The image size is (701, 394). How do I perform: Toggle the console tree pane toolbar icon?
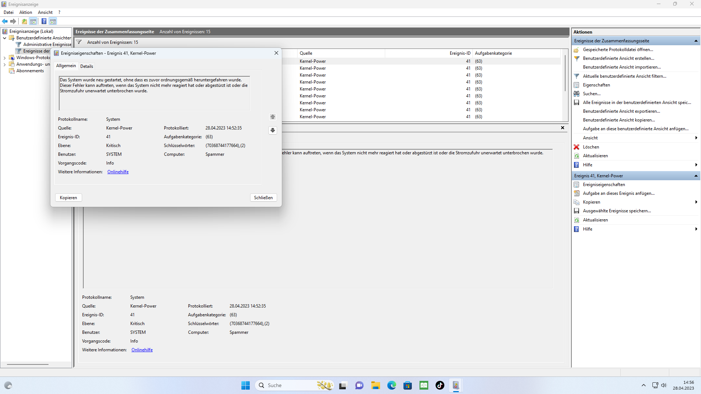tap(33, 21)
